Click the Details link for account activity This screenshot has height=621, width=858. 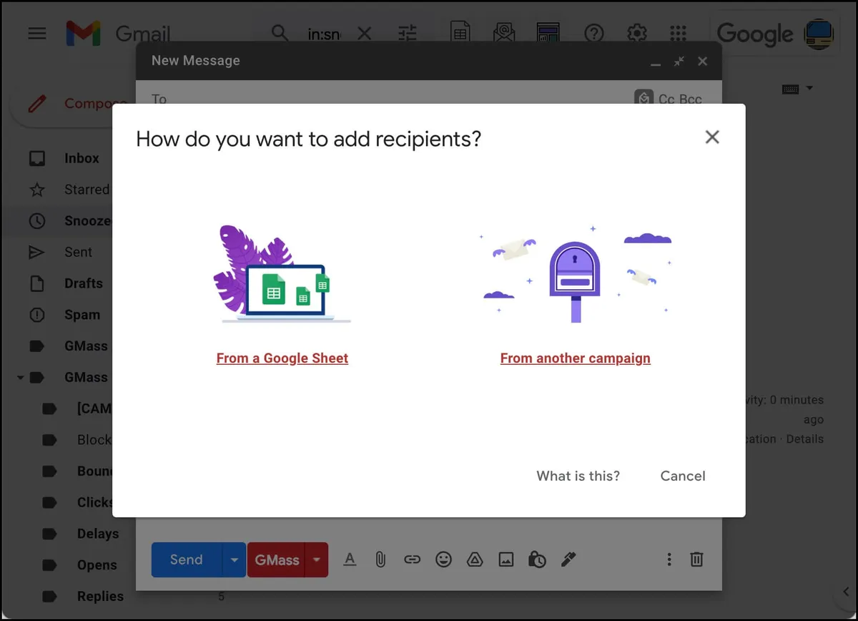coord(805,439)
